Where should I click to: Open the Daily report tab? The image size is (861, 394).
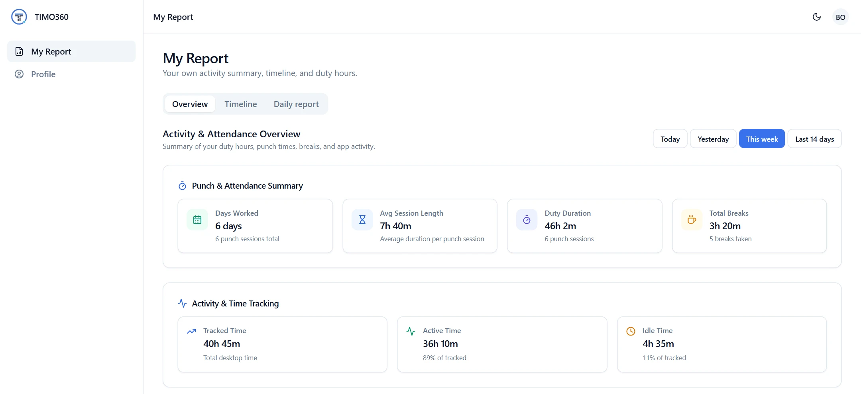click(x=296, y=104)
